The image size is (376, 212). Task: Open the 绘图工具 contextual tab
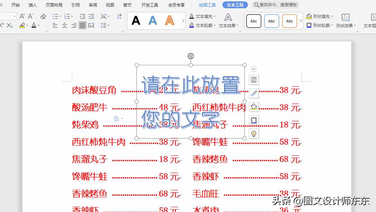coord(207,5)
